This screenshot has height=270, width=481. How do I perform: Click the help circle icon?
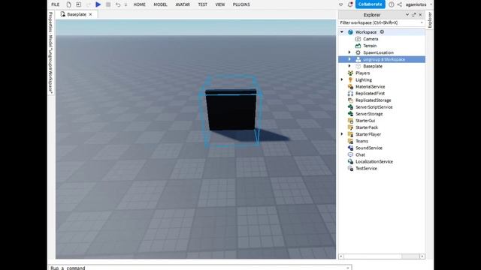click(392, 4)
